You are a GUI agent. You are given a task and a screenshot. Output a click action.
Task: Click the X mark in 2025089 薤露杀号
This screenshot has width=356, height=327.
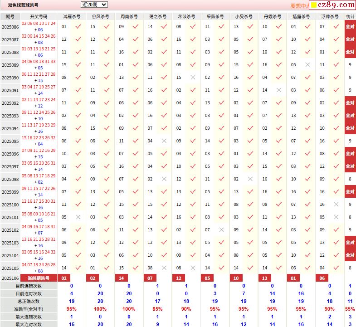pyautogui.click(x=307, y=65)
